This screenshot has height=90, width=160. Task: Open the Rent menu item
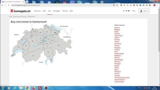pyautogui.click(x=44, y=11)
